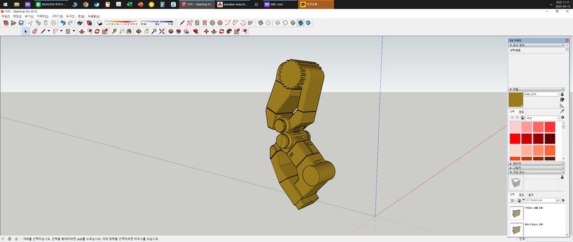The width and height of the screenshot is (573, 242).
Task: Select the Push/Pull tool
Action: click(82, 31)
